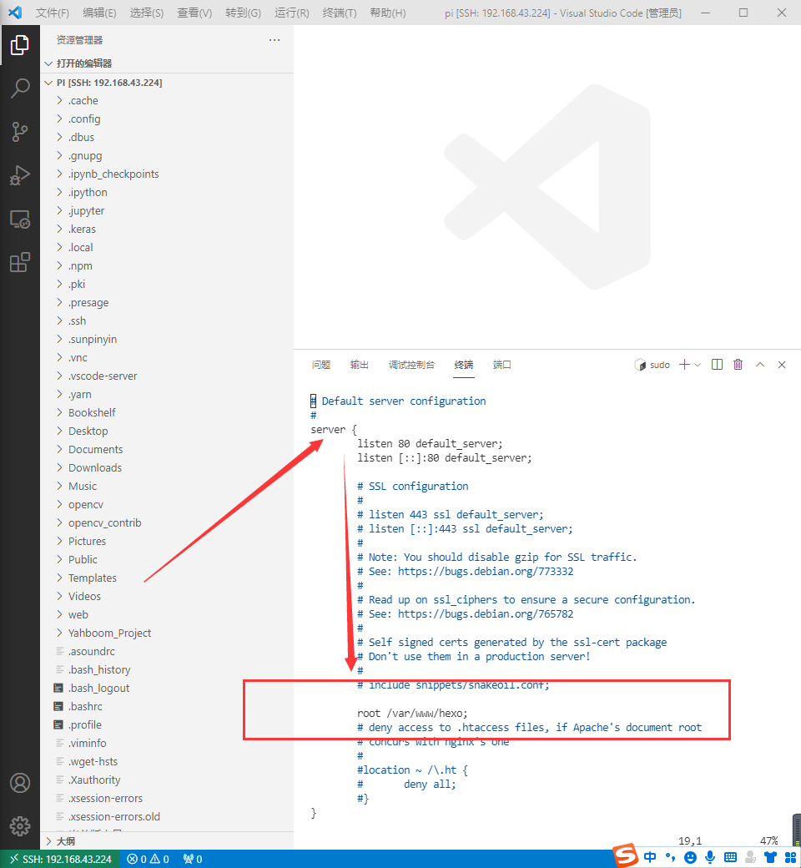Click the SSH: 192.168.43.224 remote indicator
This screenshot has width=801, height=868.
click(60, 859)
